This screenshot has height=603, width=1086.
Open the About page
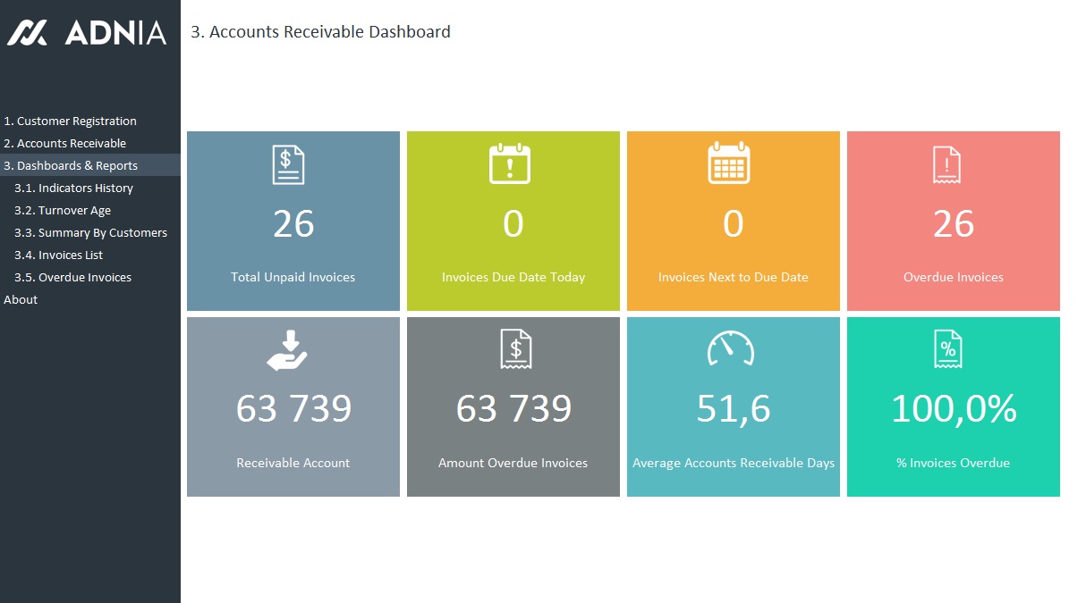(x=21, y=300)
